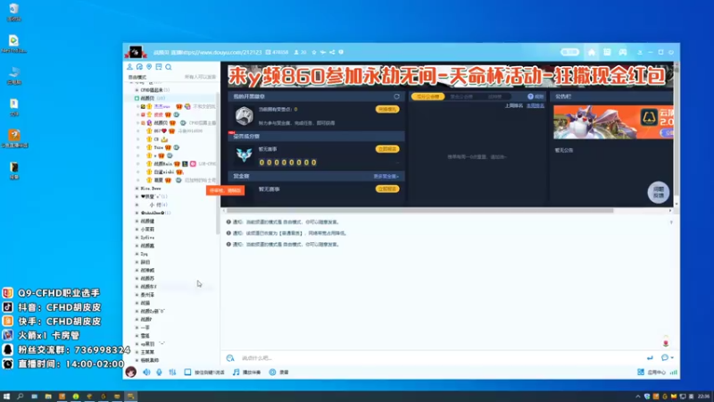Click the search magnifier icon above channel list
714x402 pixels.
pyautogui.click(x=169, y=67)
